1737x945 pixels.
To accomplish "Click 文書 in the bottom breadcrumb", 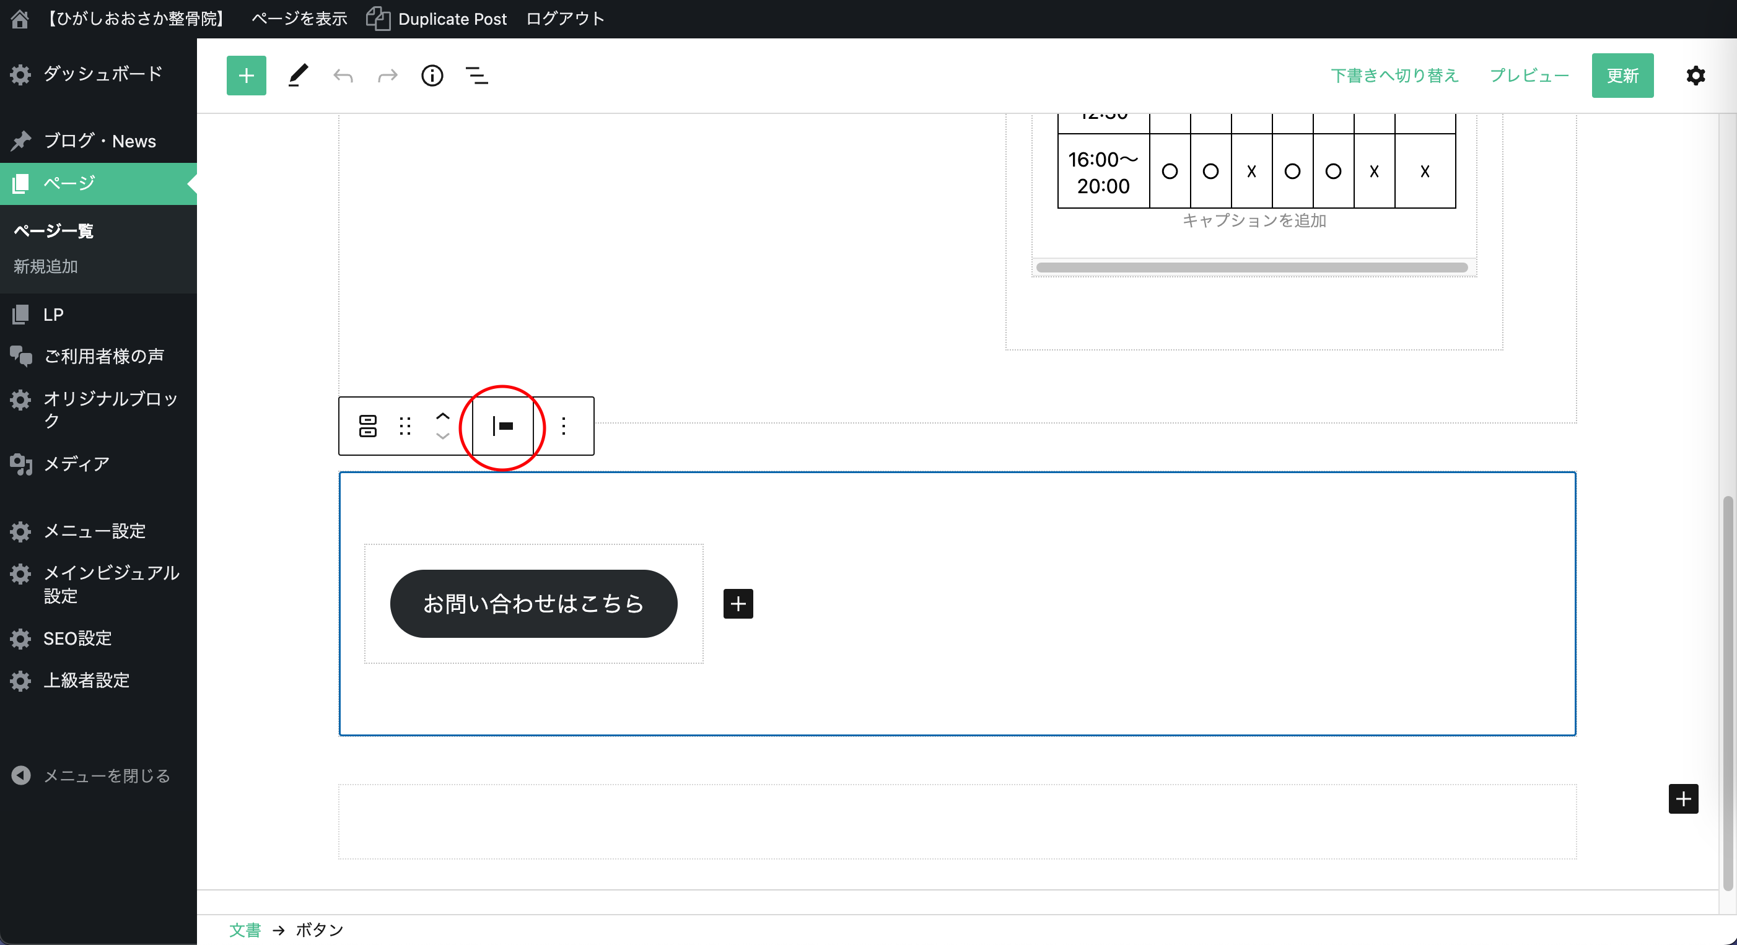I will coord(245,930).
